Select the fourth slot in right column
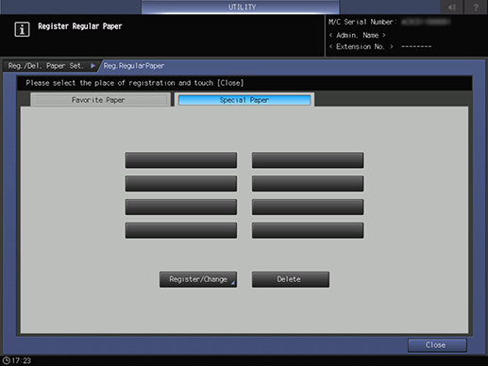Viewport: 488px width, 366px height. pos(308,230)
